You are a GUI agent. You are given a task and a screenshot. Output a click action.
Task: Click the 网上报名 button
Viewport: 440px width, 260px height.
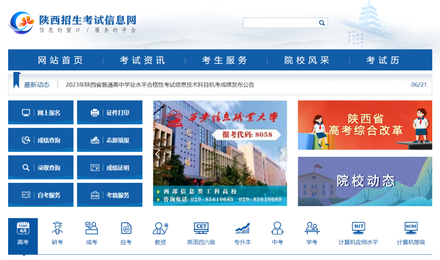[x=41, y=113]
